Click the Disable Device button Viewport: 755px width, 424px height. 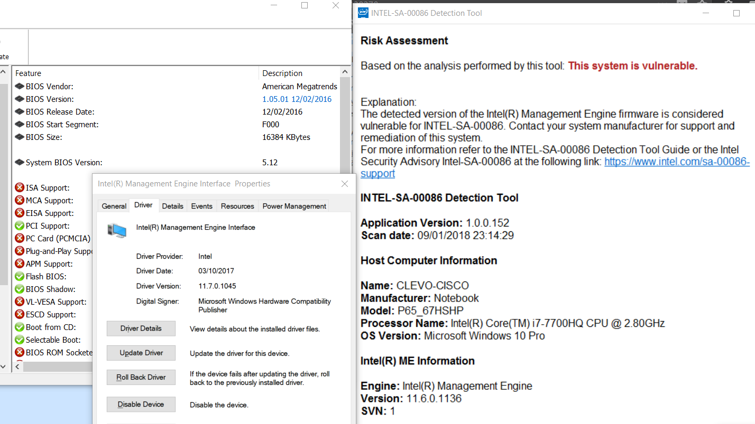coord(141,404)
